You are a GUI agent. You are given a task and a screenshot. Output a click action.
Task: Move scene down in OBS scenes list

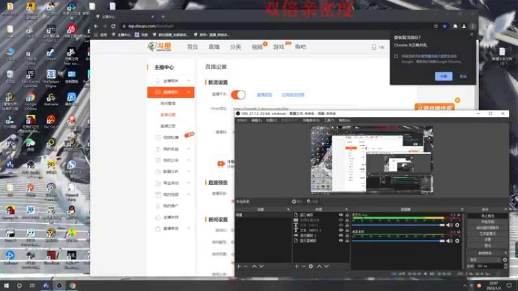(262, 266)
